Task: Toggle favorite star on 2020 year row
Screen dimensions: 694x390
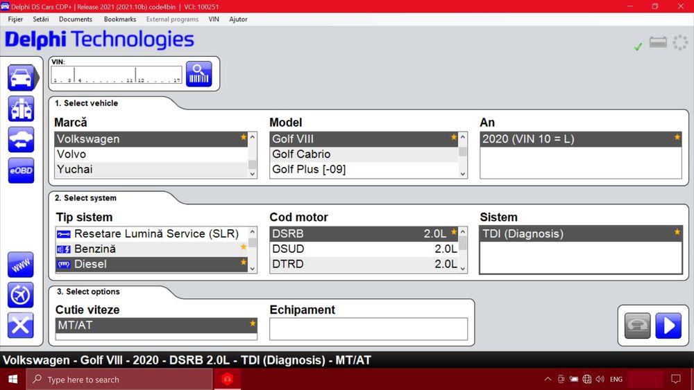Action: coord(677,137)
